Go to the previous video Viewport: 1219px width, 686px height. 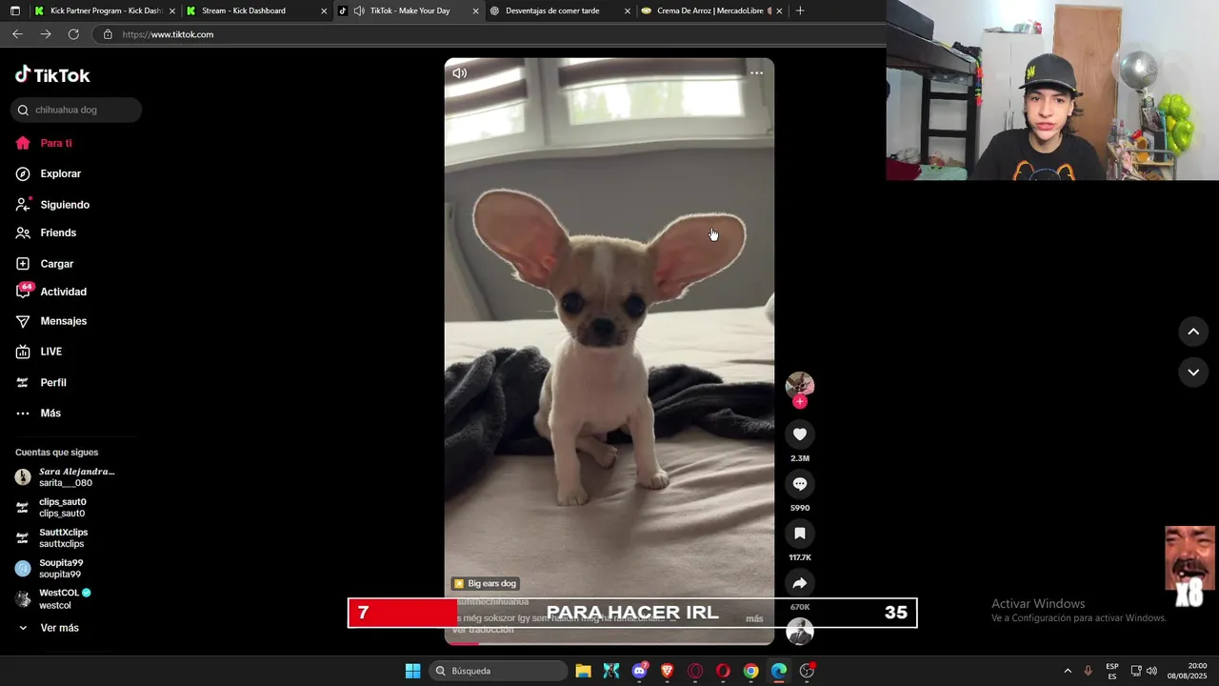pos(1193,332)
